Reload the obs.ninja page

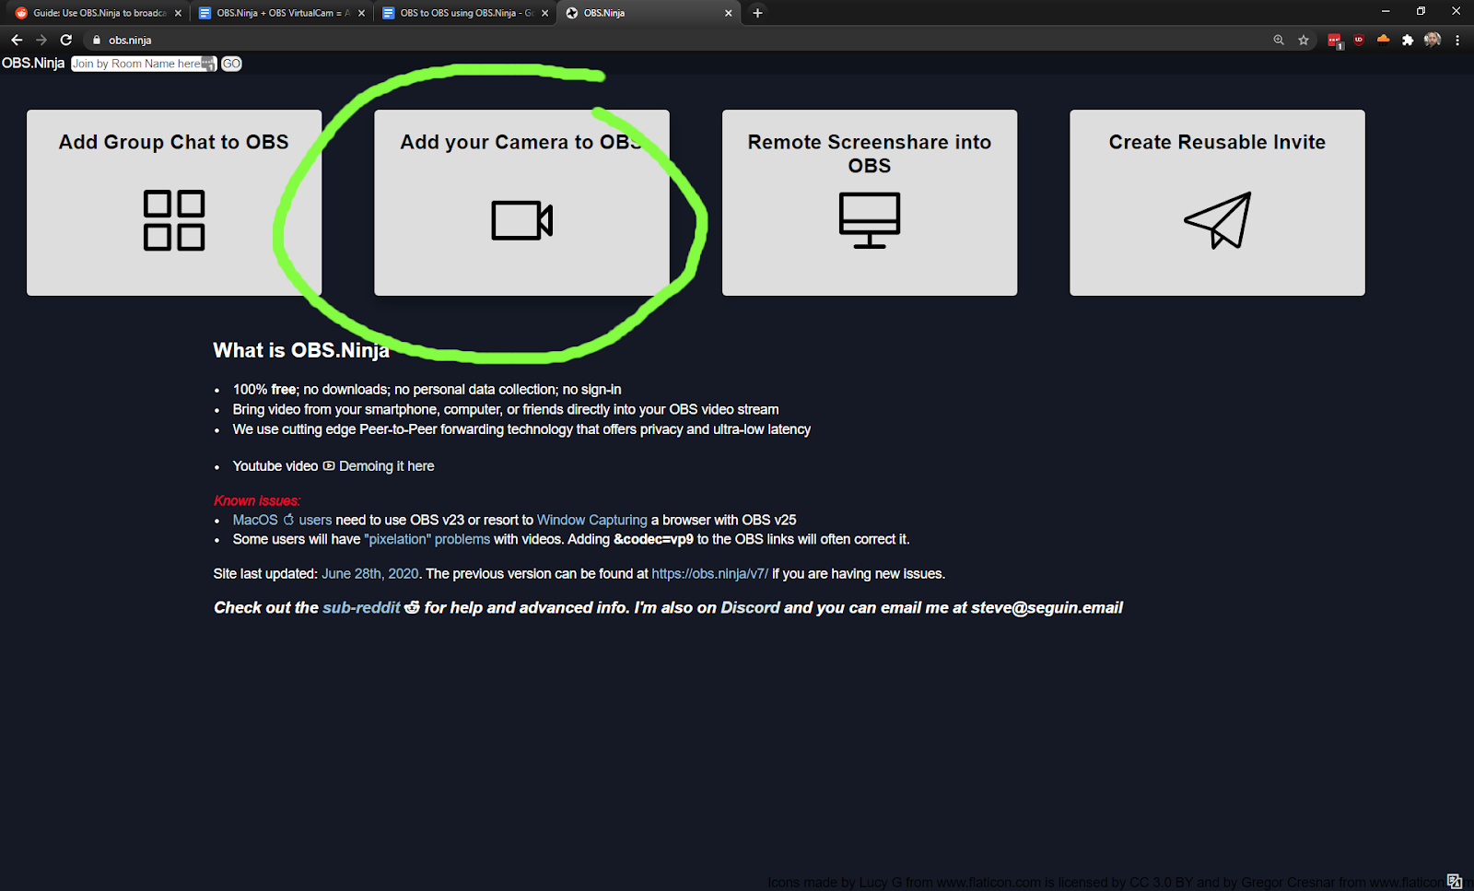(66, 40)
